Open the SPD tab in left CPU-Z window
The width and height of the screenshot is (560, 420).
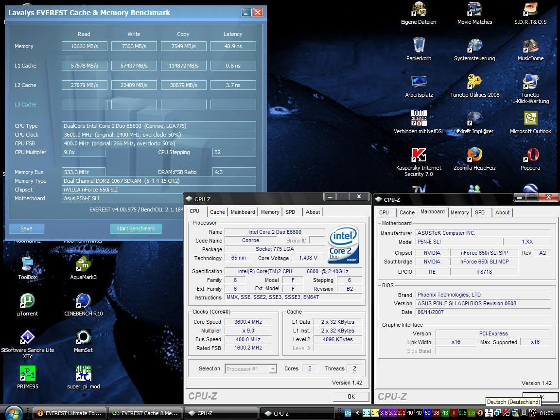coord(290,212)
